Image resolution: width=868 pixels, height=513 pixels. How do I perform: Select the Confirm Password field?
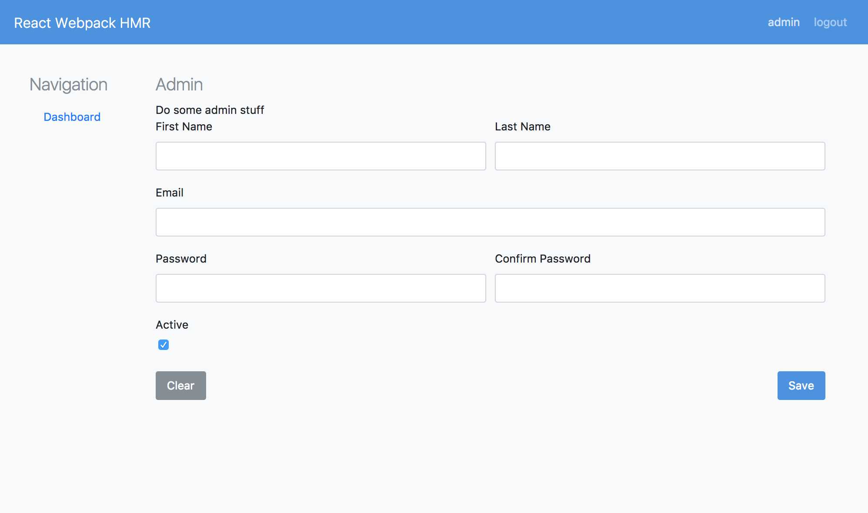coord(660,288)
